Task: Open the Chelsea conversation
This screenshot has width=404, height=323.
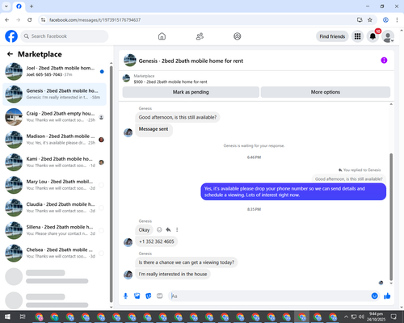Action: pyautogui.click(x=54, y=253)
